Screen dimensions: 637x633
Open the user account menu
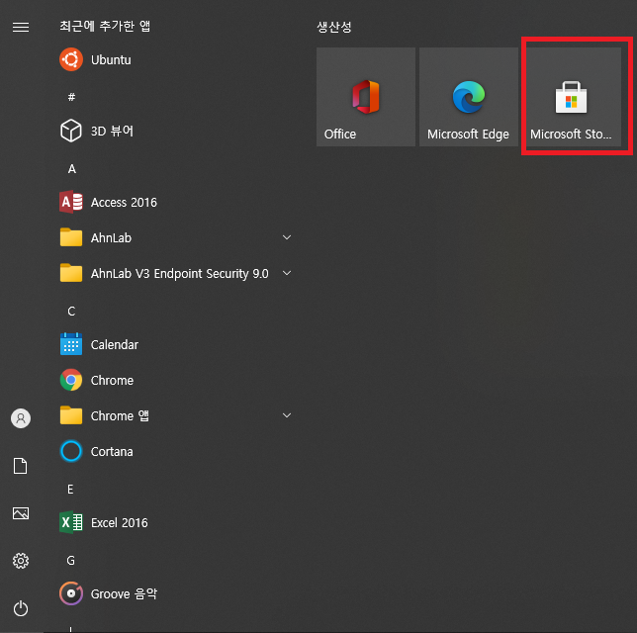point(21,418)
